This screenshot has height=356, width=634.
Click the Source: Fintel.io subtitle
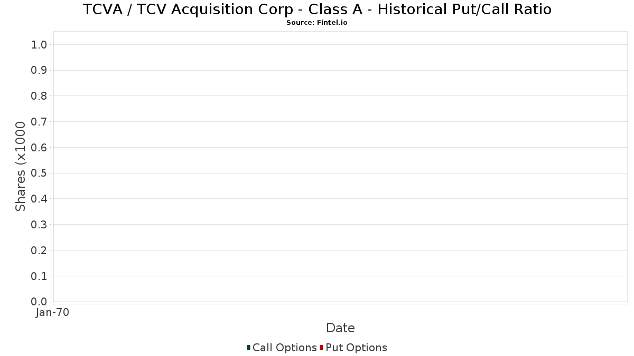tap(317, 23)
